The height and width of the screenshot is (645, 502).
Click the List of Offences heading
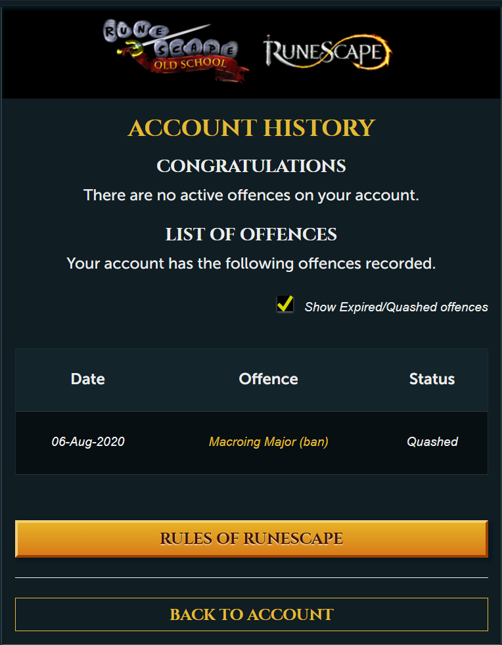pyautogui.click(x=251, y=234)
